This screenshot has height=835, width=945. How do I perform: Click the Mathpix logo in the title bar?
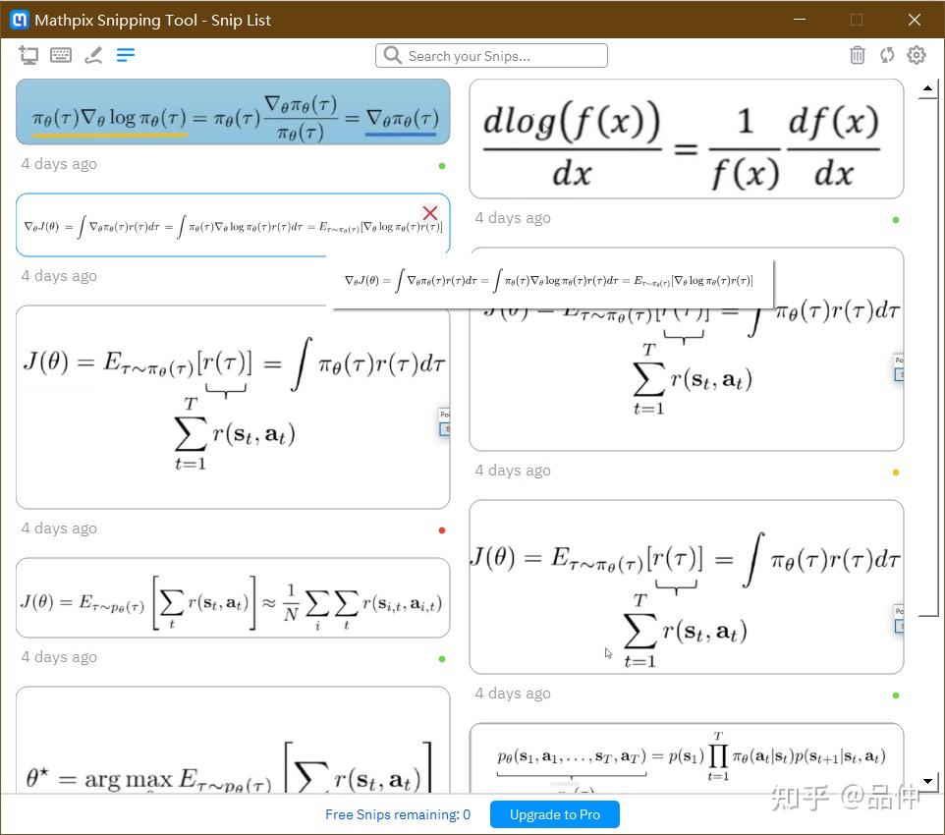point(20,20)
